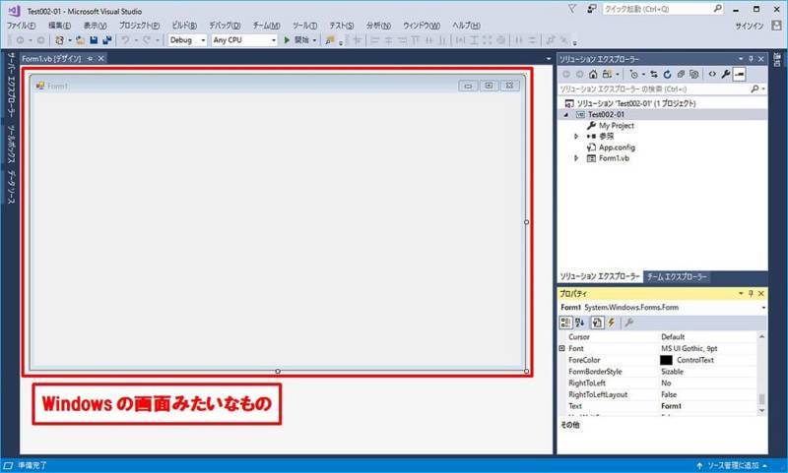
Task: Click the Open File folder toolbar icon
Action: click(80, 40)
